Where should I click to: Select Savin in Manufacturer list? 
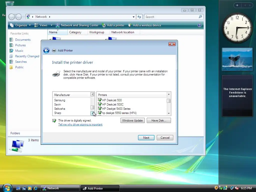pos(71,104)
